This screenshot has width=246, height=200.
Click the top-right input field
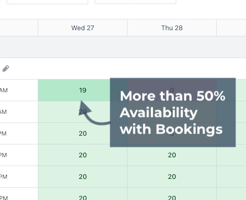coord(135,2)
